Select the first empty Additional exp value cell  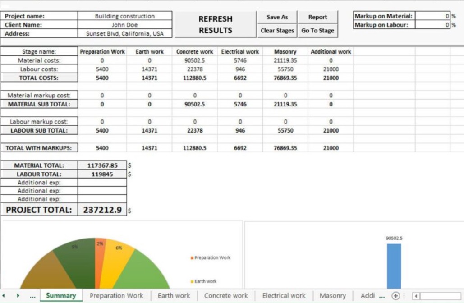click(x=102, y=183)
